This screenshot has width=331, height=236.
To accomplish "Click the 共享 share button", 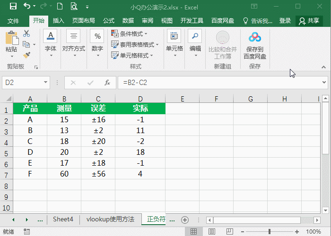I will pyautogui.click(x=309, y=21).
